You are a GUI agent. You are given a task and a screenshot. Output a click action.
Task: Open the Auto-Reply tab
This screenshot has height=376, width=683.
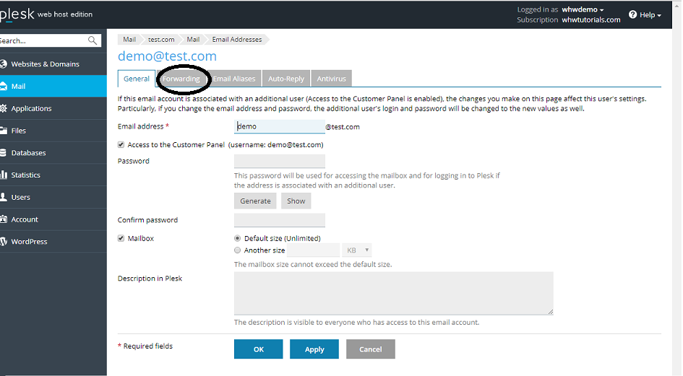click(x=286, y=79)
